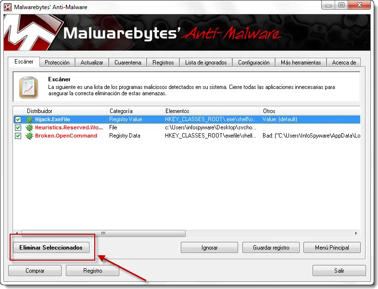Sort by the Categoría column header
The width and height of the screenshot is (378, 289).
(x=134, y=111)
